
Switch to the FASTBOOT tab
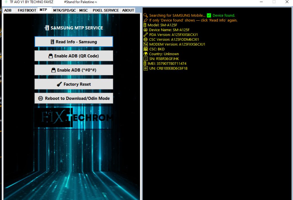click(x=27, y=10)
